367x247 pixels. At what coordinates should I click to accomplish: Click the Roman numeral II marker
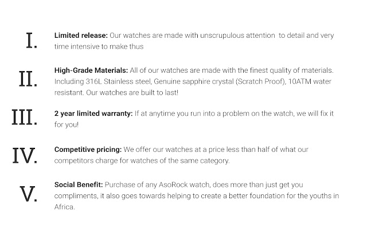click(x=28, y=79)
